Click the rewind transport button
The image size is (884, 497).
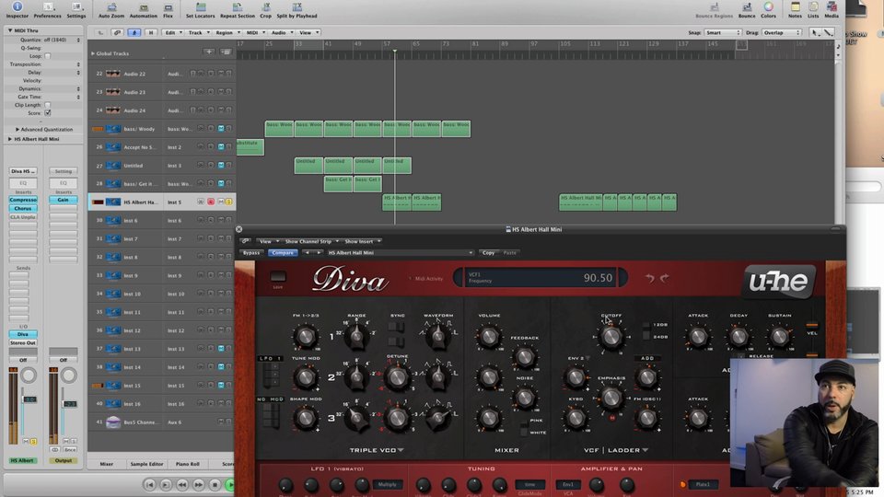(182, 485)
